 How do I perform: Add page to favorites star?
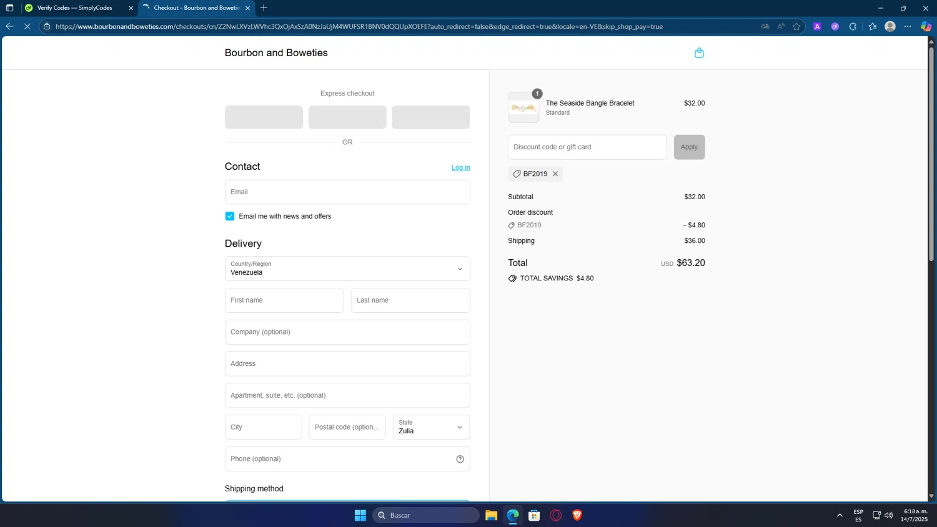point(796,26)
